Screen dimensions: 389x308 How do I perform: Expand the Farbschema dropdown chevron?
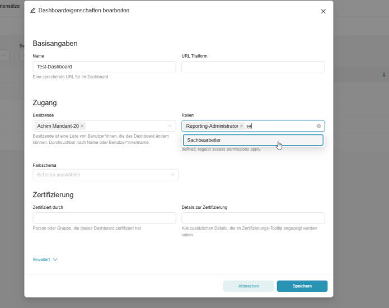[173, 175]
